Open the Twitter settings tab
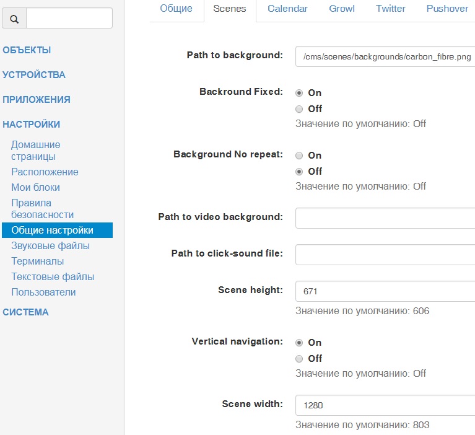Image resolution: width=475 pixels, height=435 pixels. point(391,9)
